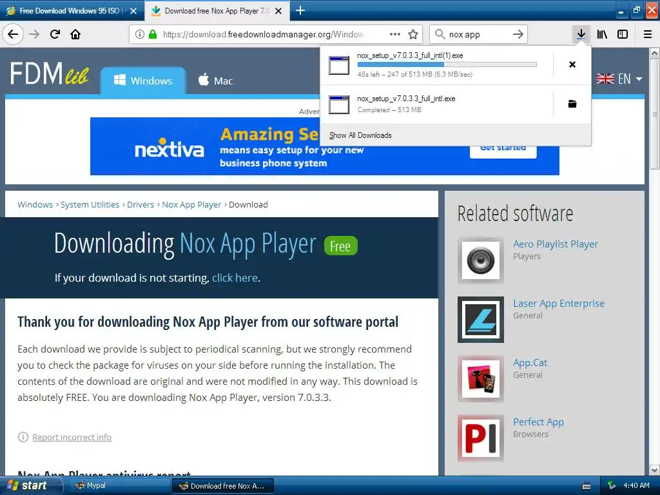Open Drivers breadcrumb link
Image resolution: width=660 pixels, height=495 pixels.
tap(141, 204)
